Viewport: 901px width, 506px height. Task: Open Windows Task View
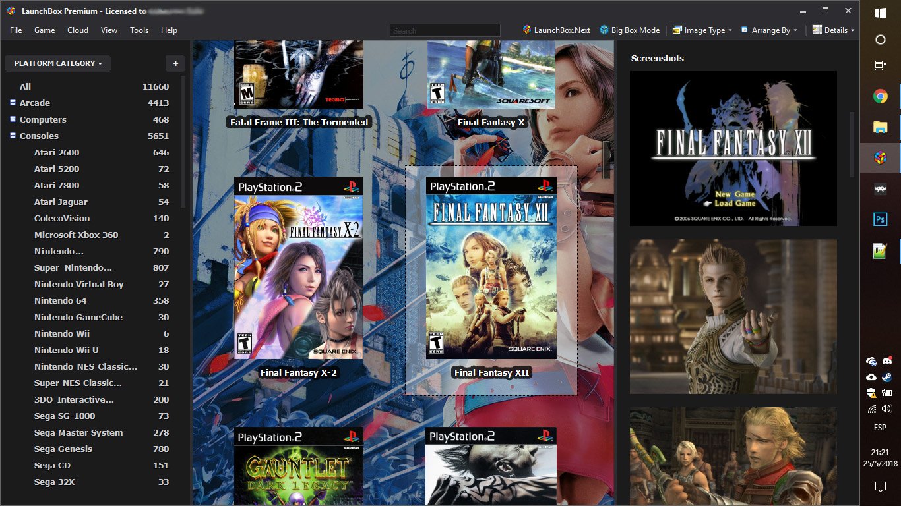click(880, 66)
